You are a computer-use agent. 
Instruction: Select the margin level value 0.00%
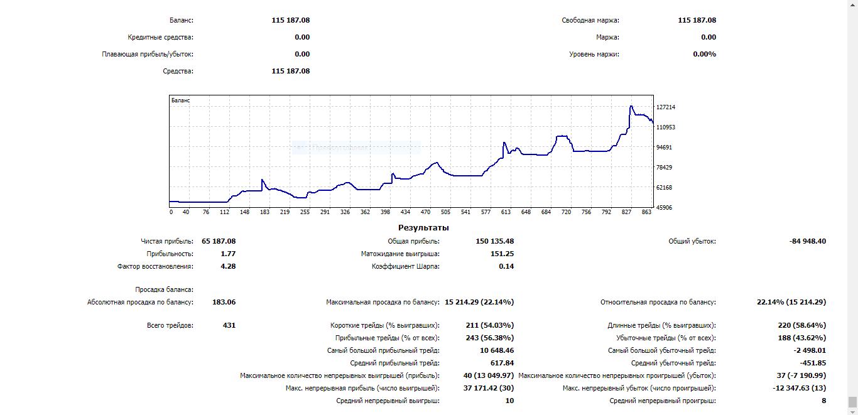[705, 54]
